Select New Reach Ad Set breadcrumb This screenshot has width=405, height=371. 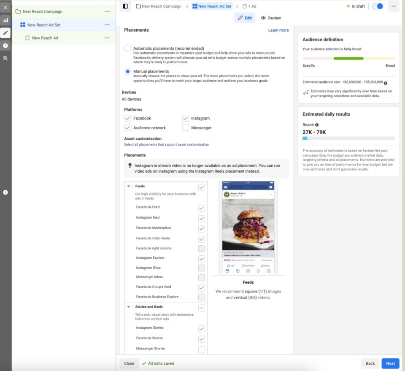212,6
